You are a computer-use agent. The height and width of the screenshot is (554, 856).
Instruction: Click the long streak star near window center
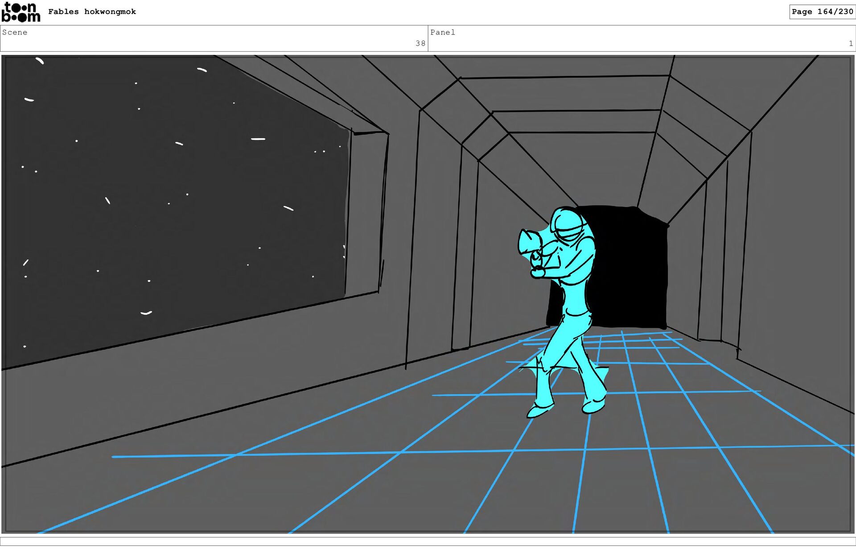[258, 139]
